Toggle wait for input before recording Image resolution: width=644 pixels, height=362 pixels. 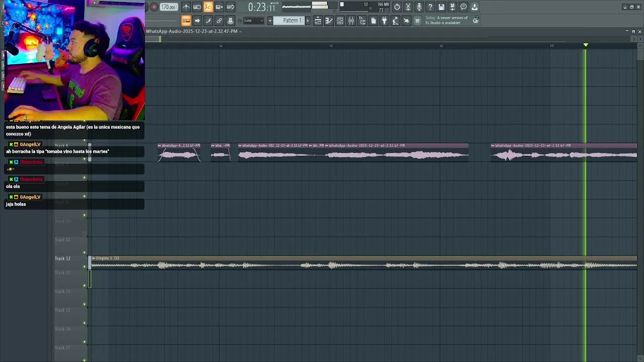pyautogui.click(x=197, y=7)
